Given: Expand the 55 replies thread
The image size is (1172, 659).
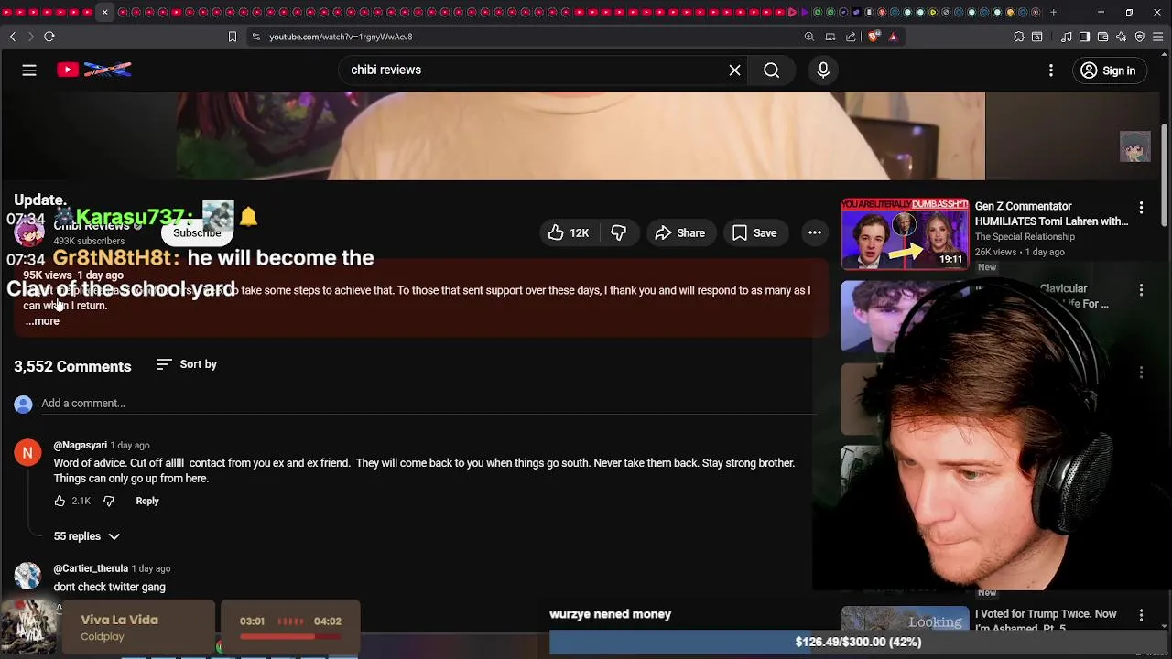Looking at the screenshot, I should [86, 536].
